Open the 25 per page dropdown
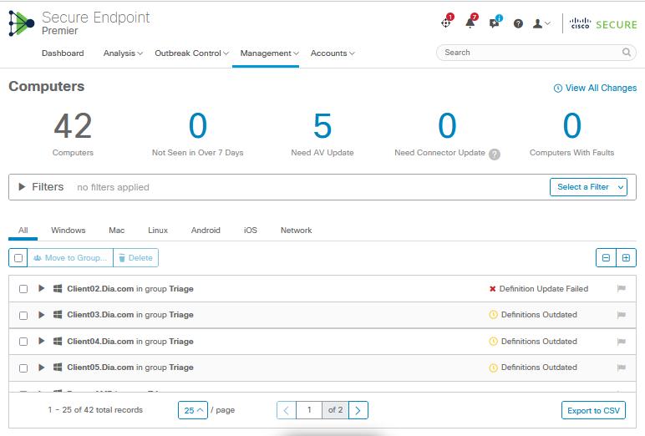Image resolution: width=645 pixels, height=436 pixels. tap(193, 410)
